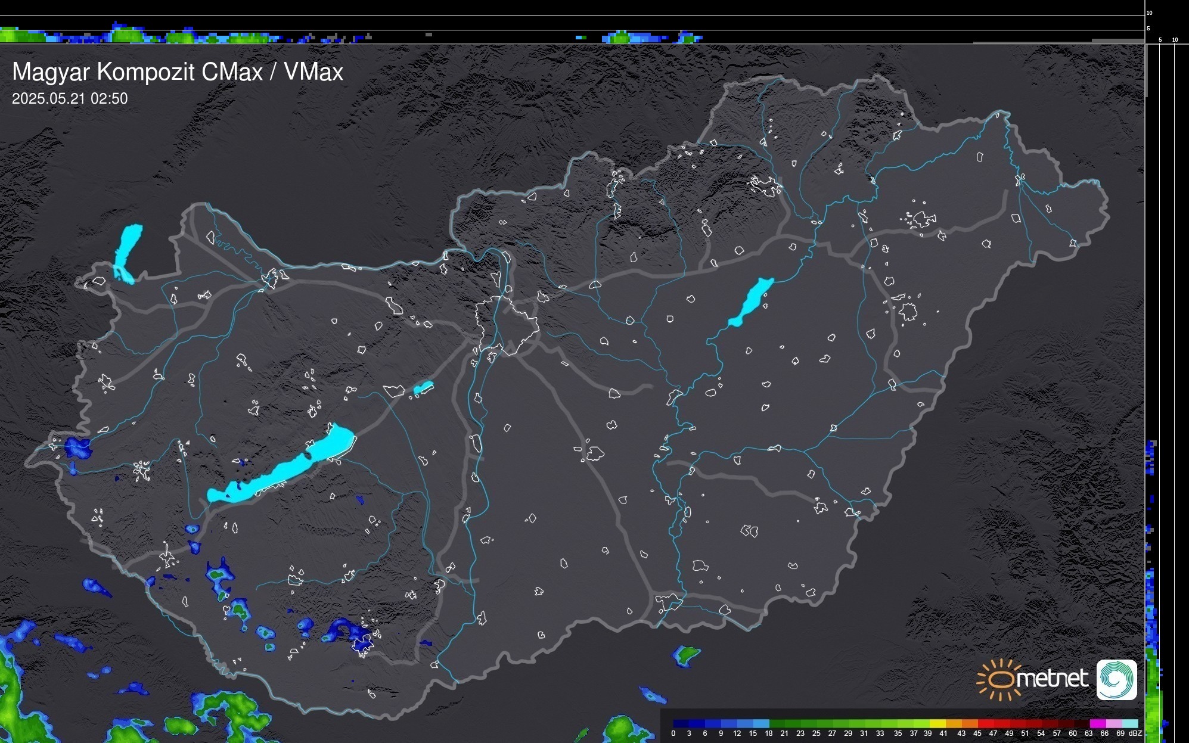The image size is (1189, 743).
Task: Click the teal swirl app icon
Action: click(x=1116, y=679)
